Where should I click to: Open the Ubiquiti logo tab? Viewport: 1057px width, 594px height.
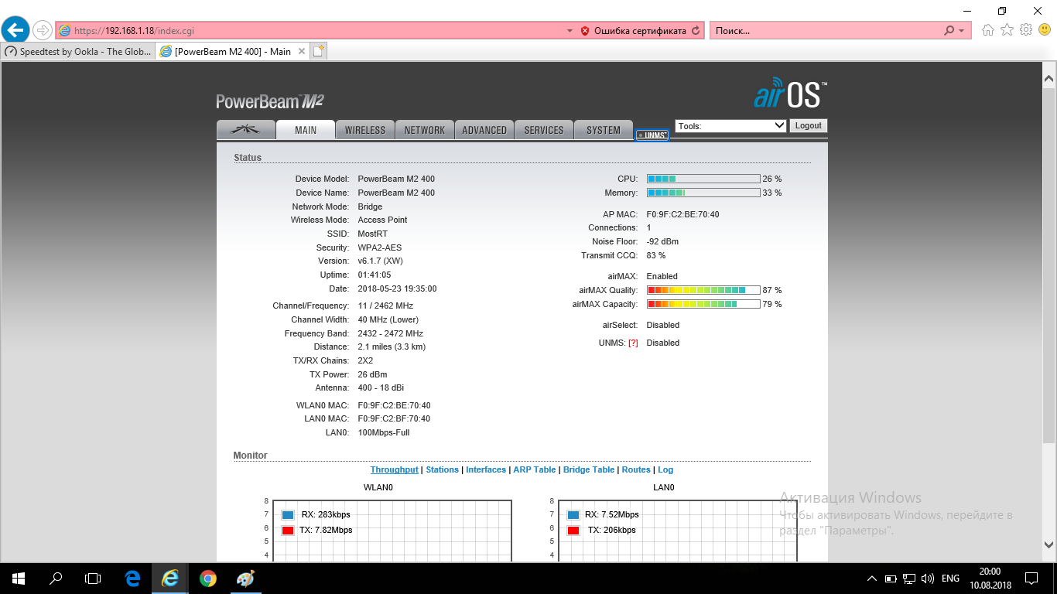pyautogui.click(x=246, y=130)
